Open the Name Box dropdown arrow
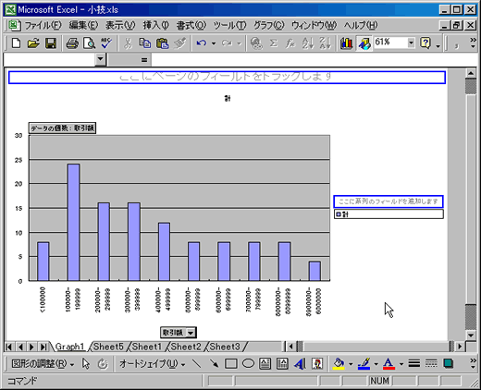 (x=100, y=59)
